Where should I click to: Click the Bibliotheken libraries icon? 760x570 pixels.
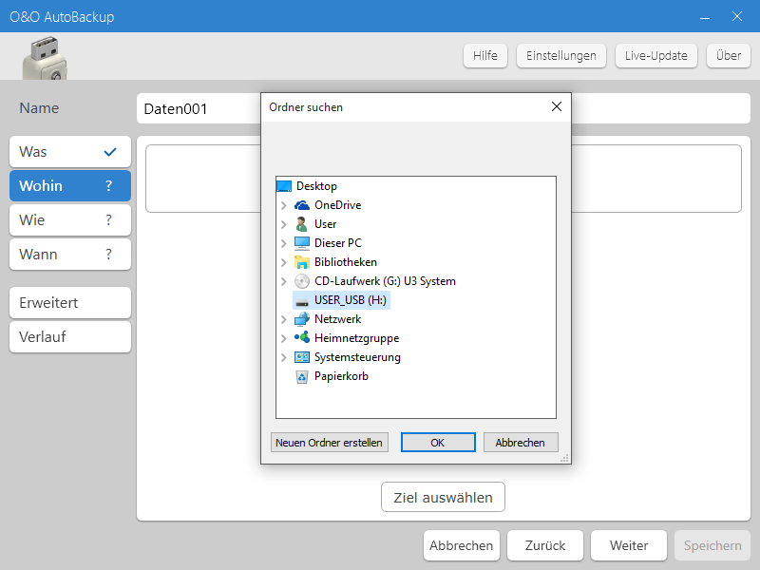point(302,262)
